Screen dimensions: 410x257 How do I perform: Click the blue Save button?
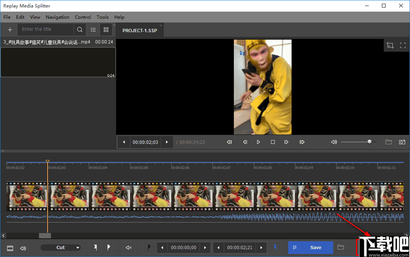[311, 248]
